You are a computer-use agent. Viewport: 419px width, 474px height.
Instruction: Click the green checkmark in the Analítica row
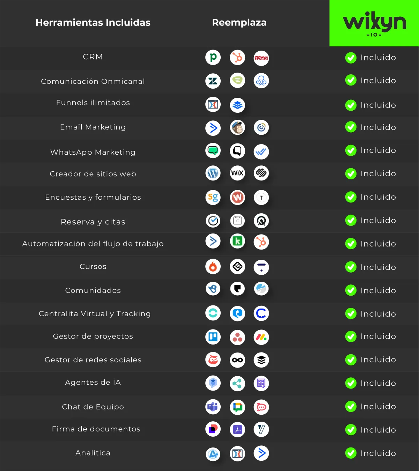(351, 453)
